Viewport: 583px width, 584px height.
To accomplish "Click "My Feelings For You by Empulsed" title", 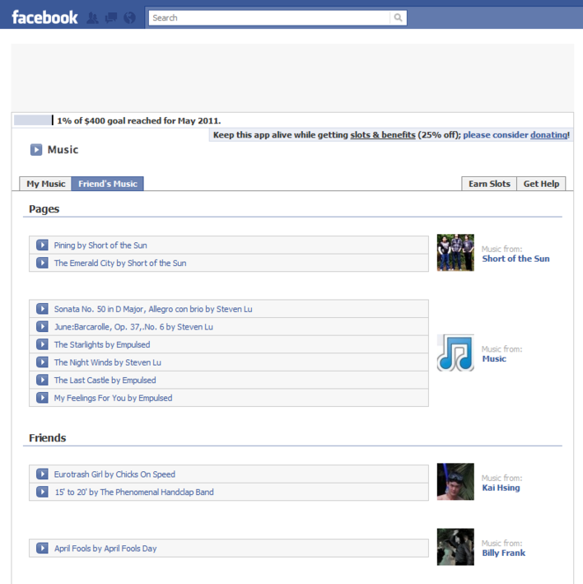I will coord(113,398).
